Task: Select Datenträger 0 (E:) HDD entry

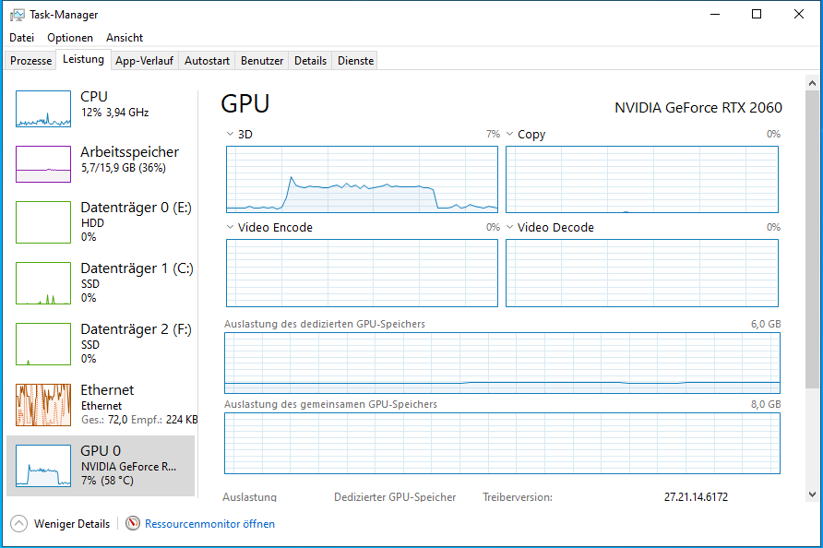Action: tap(43, 221)
